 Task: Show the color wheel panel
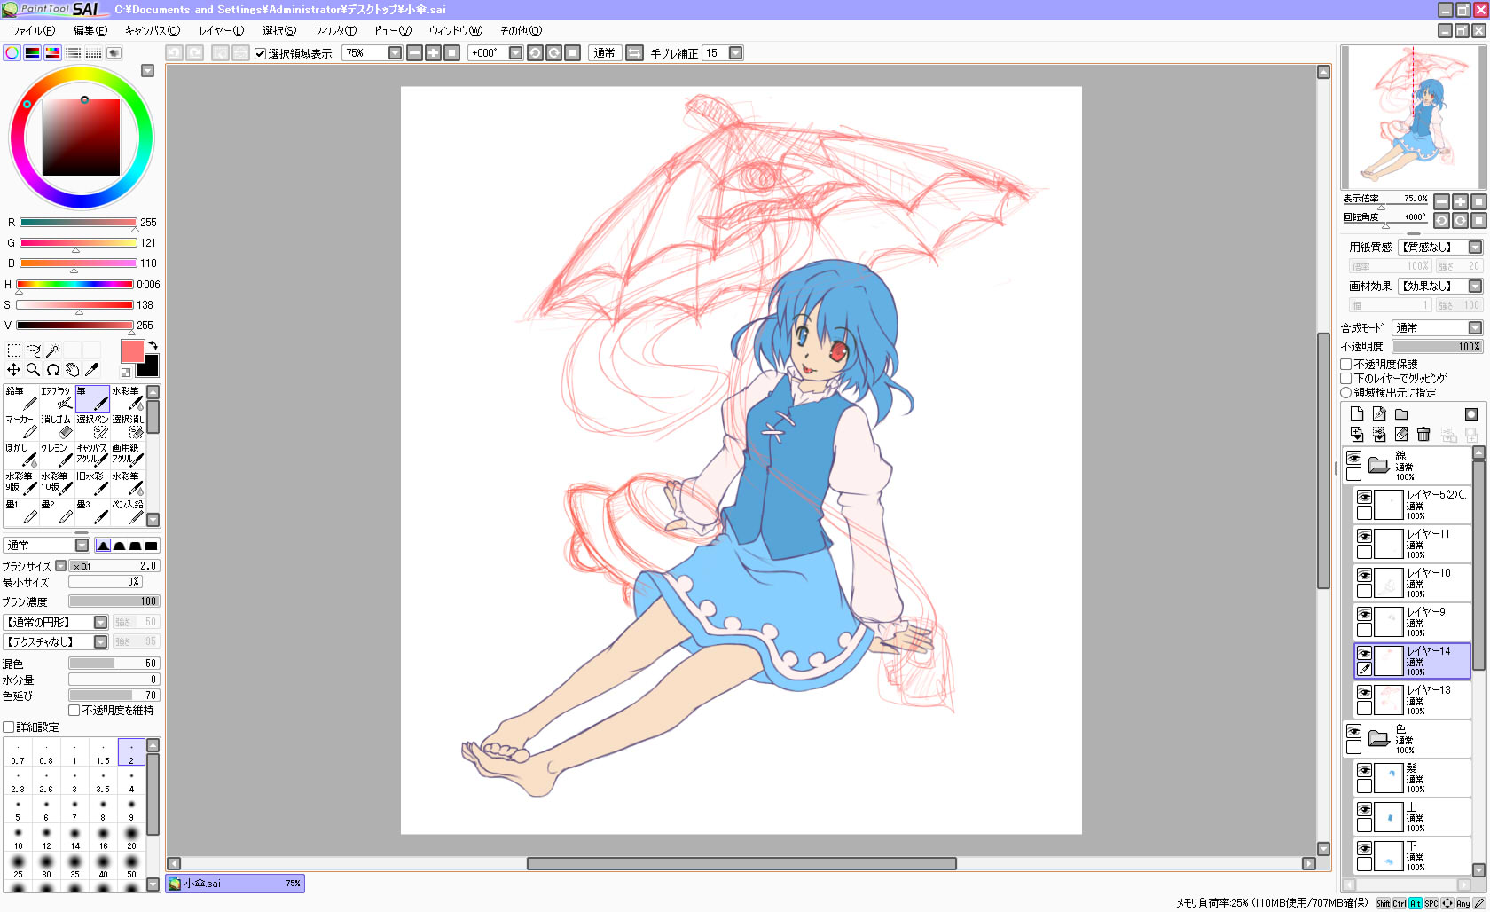click(12, 53)
